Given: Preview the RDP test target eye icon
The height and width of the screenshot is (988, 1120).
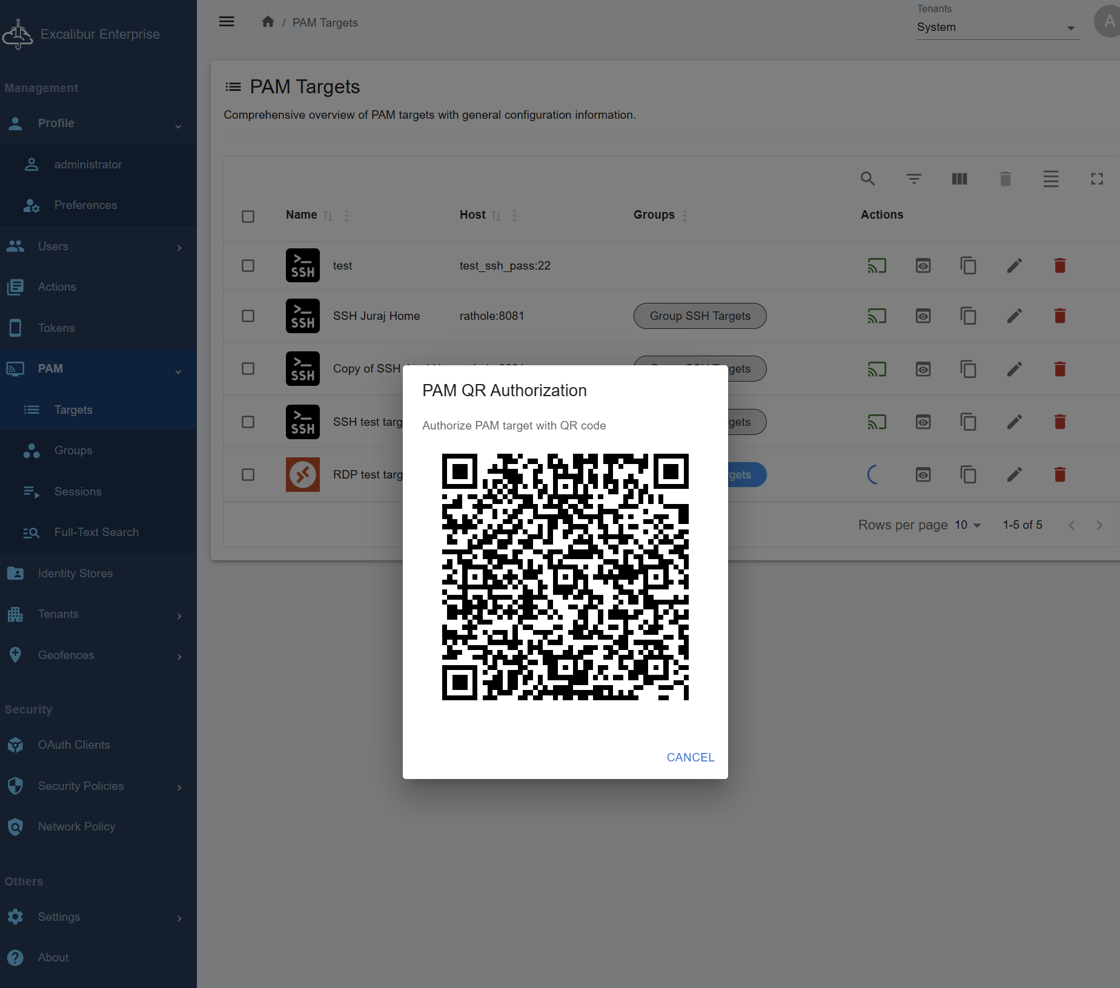Looking at the screenshot, I should click(x=923, y=474).
